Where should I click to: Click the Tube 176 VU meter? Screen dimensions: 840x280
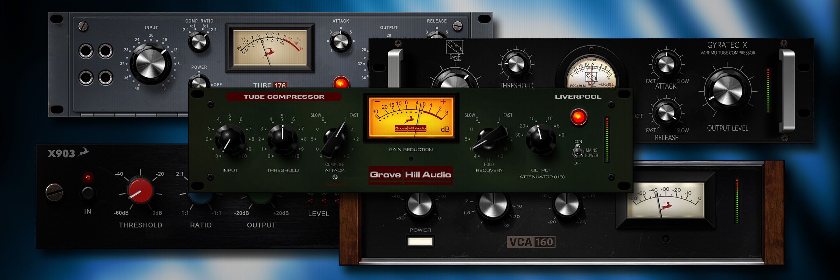tap(270, 48)
